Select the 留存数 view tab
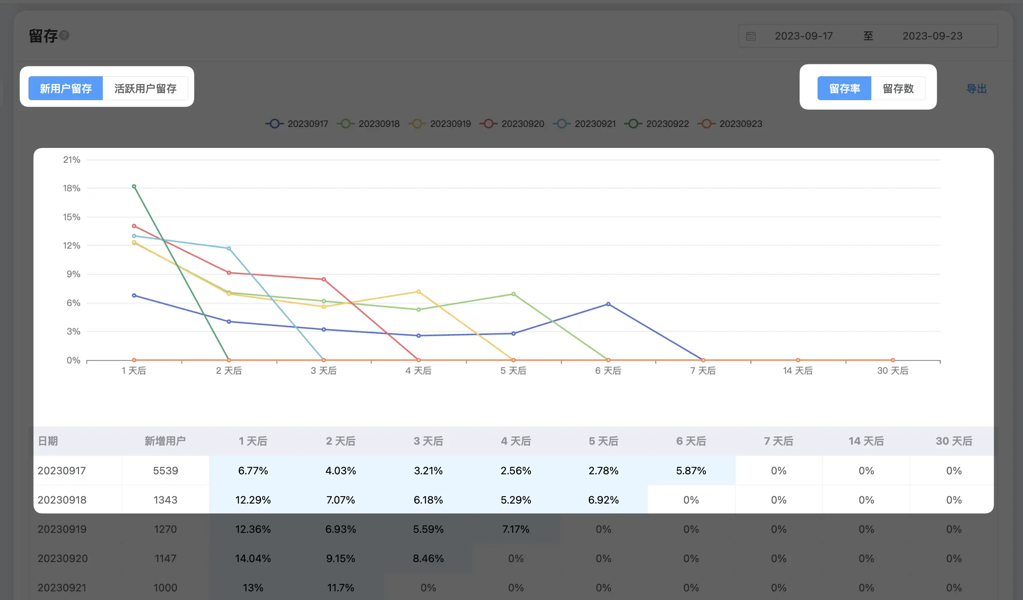Screen dimensions: 1023x600 [898, 88]
